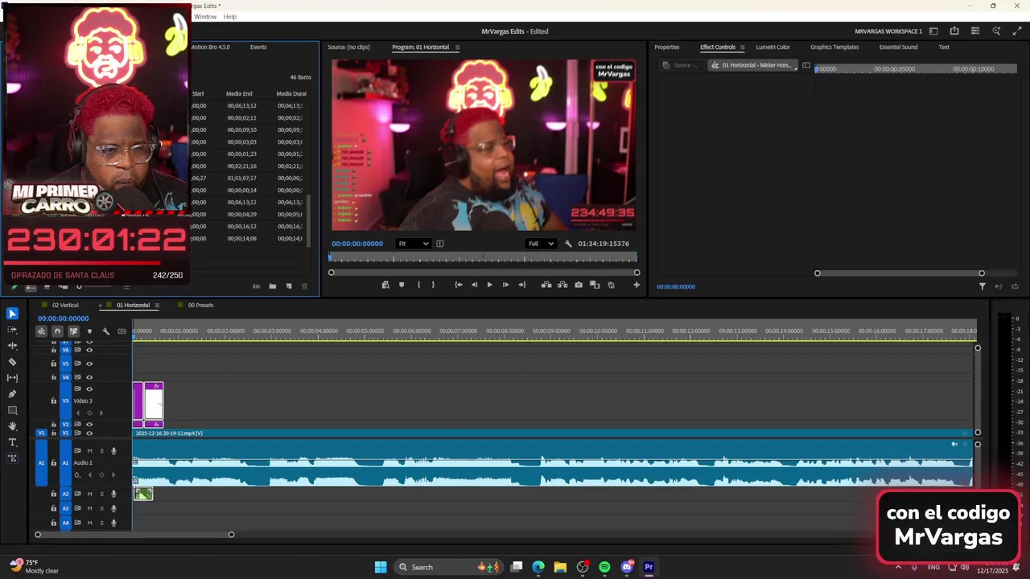Screen dimensions: 1030x579
Task: Click the Quick Export share icon
Action: pos(954,31)
